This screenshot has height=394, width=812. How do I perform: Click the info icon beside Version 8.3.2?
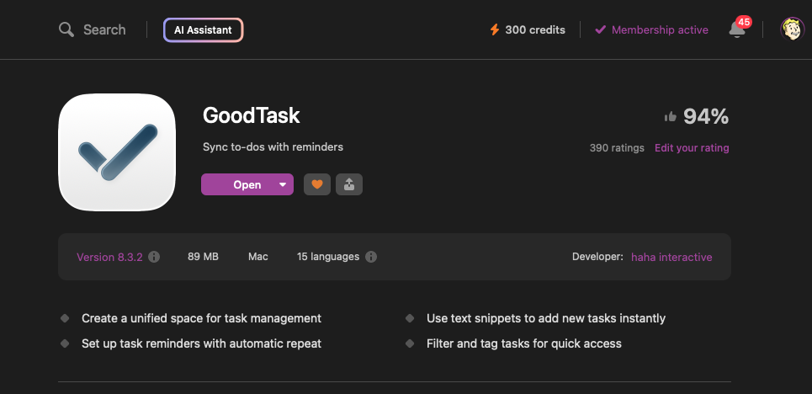[x=154, y=257]
